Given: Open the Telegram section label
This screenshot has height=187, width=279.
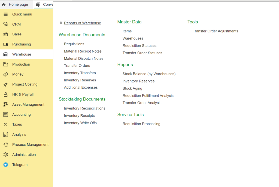Looking at the screenshot, I should 20,165.
